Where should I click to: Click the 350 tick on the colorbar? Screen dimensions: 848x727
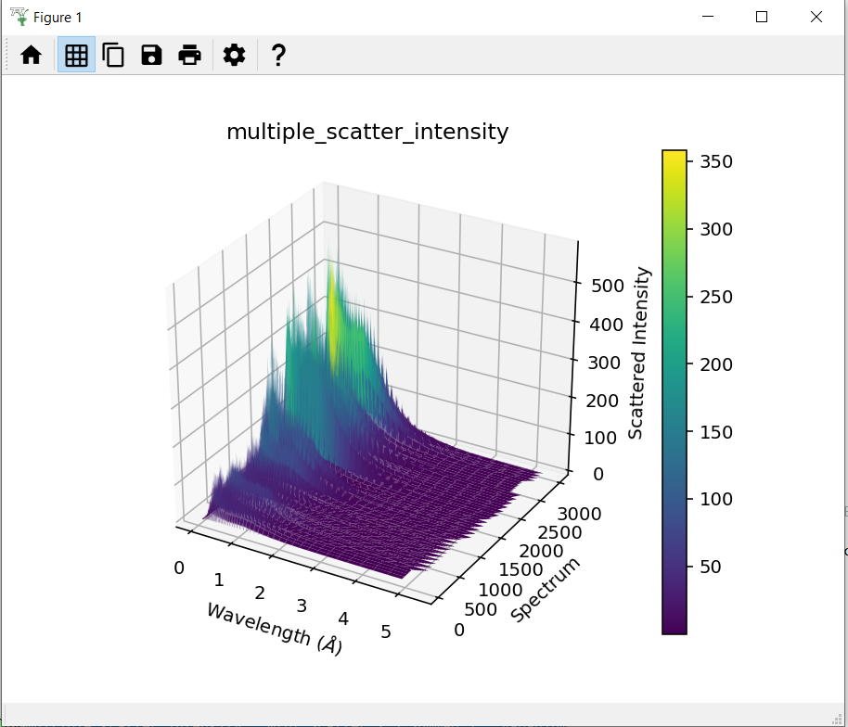pyautogui.click(x=714, y=162)
